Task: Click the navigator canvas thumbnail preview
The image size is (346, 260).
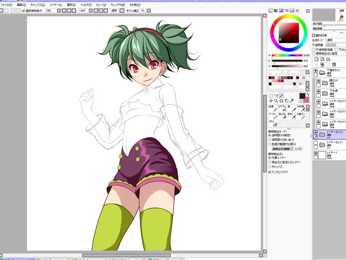Action: point(329,15)
